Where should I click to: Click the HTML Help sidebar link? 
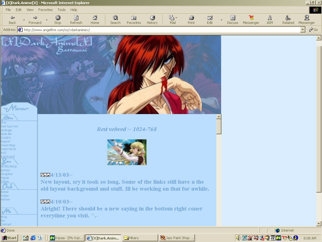(x=9, y=166)
